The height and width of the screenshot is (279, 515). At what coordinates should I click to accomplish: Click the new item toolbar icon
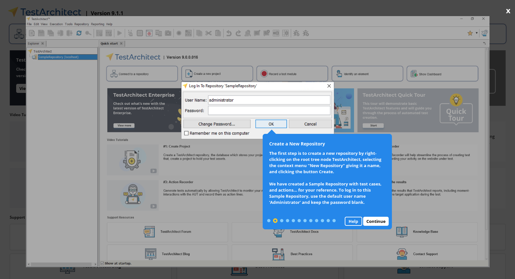point(32,33)
